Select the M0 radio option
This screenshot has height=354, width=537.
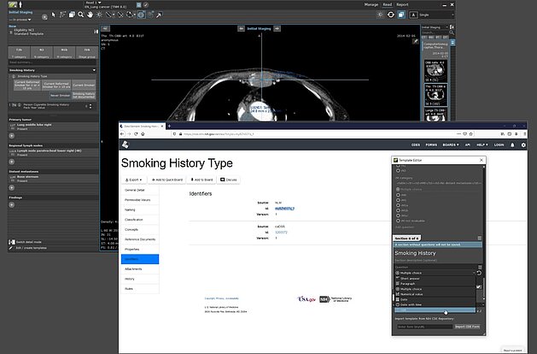coord(399,195)
